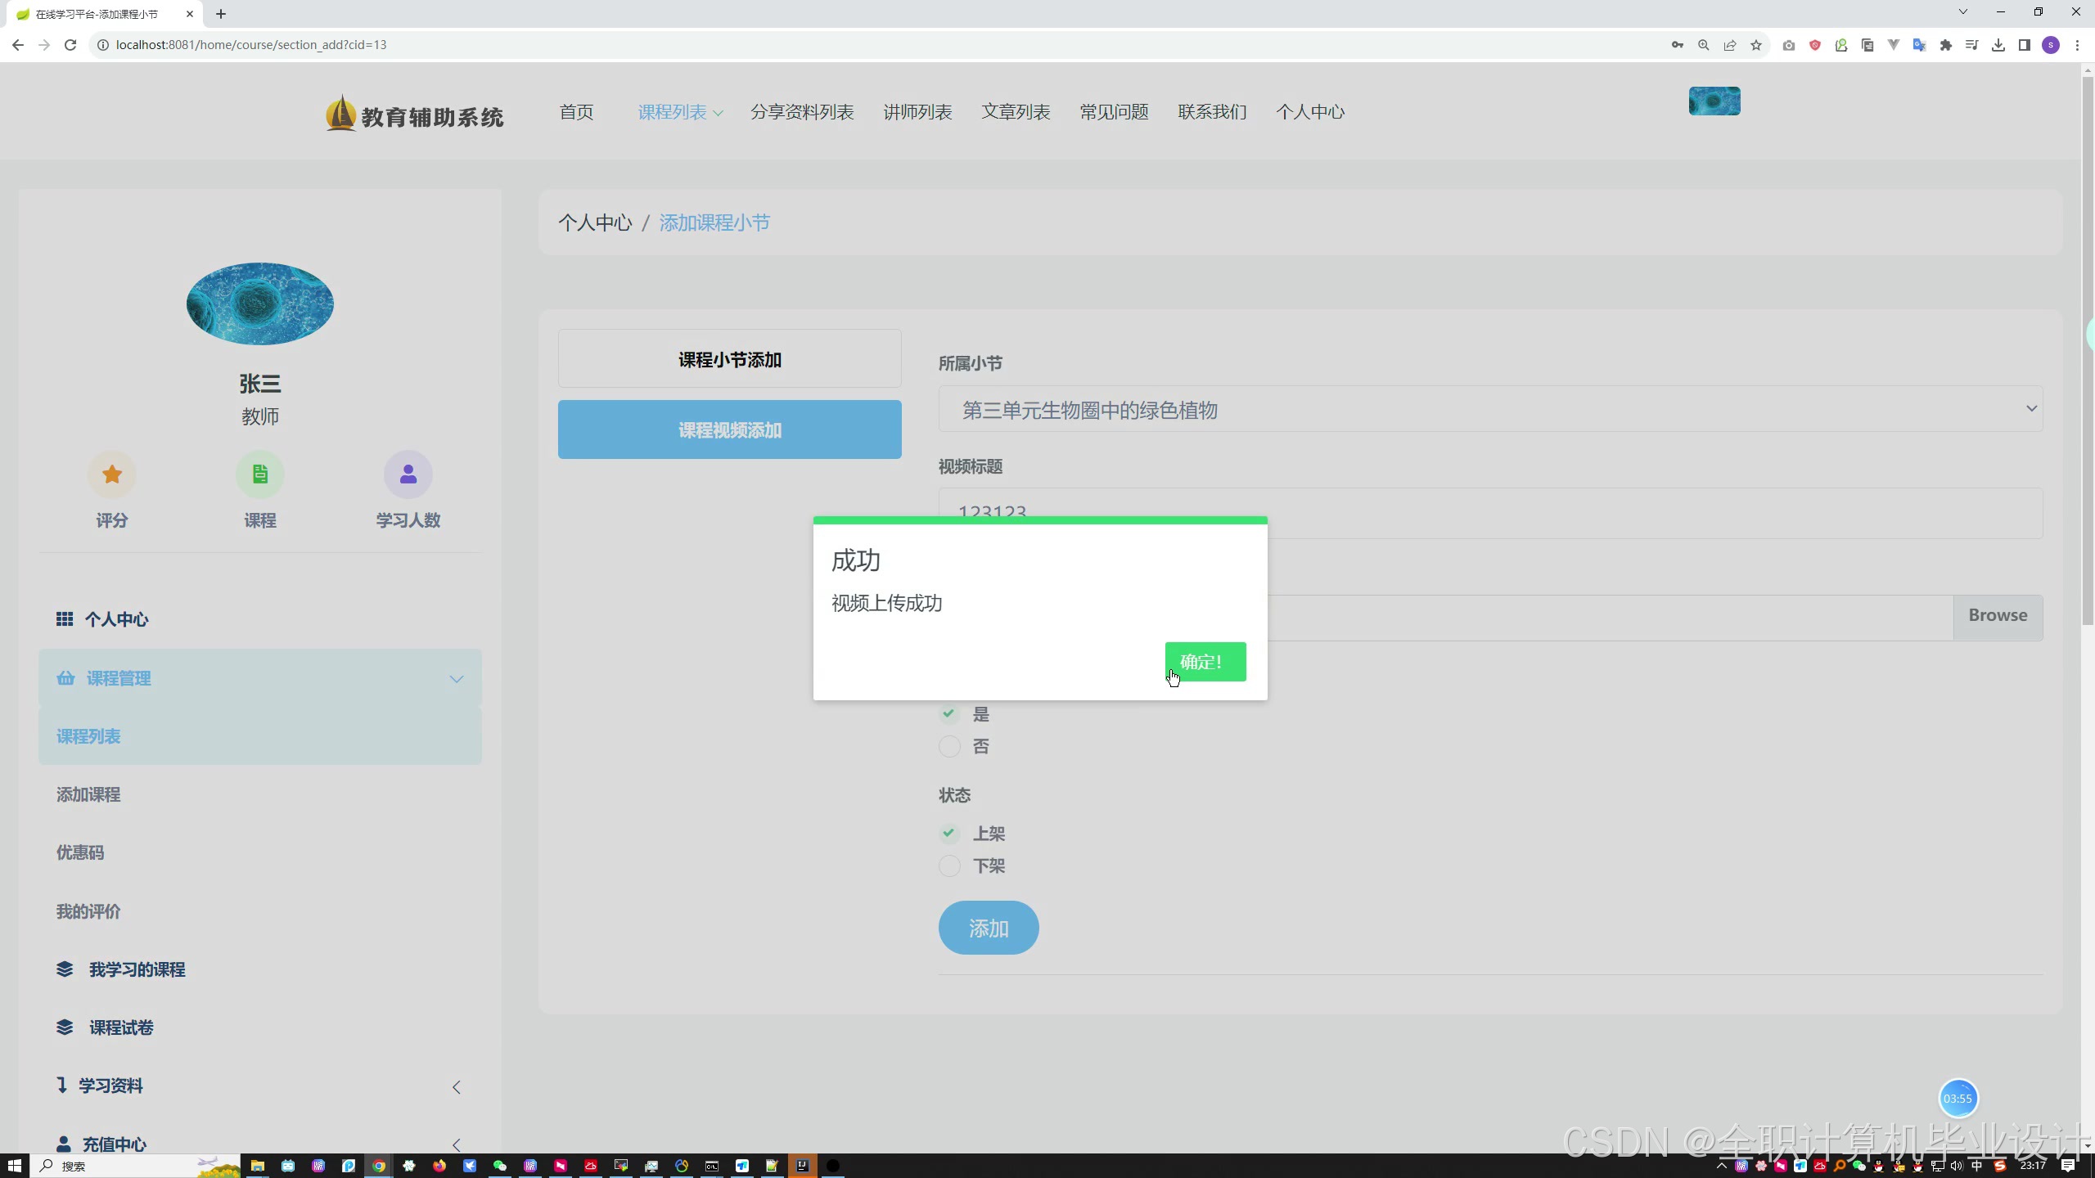2095x1178 pixels.
Task: Open Chrome from the Windows taskbar
Action: (378, 1166)
